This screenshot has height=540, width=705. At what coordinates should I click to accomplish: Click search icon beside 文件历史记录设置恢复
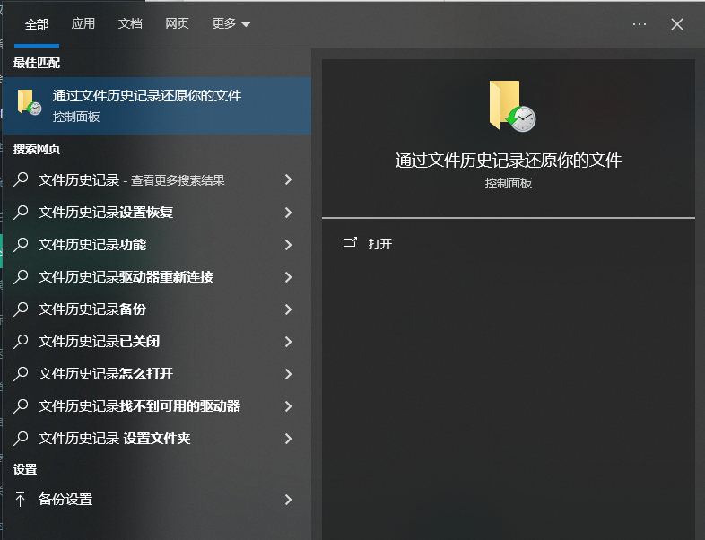pyautogui.click(x=21, y=213)
